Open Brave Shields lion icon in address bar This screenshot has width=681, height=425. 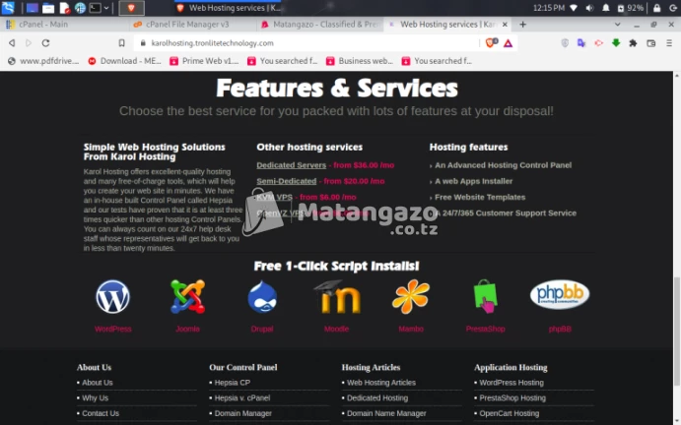491,42
